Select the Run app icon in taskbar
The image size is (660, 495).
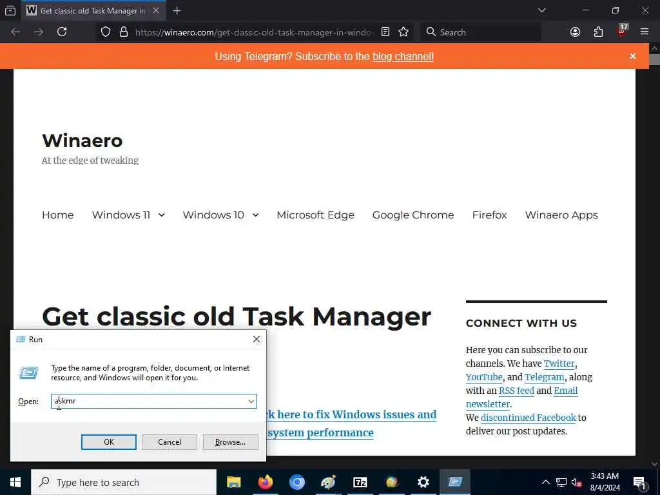tap(454, 482)
